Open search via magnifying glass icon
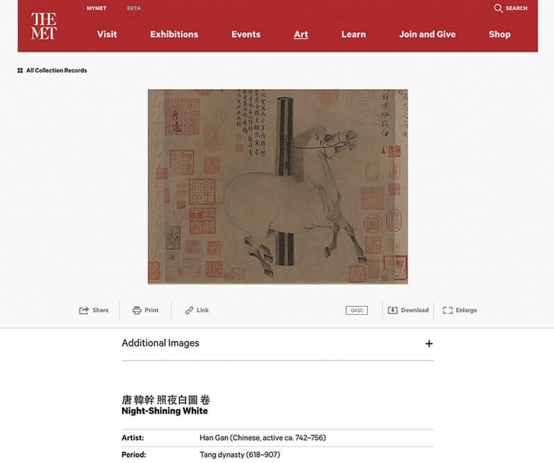 498,8
